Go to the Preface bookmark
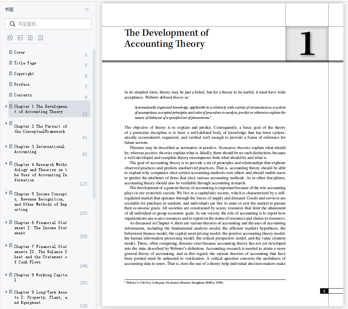 (x=22, y=84)
